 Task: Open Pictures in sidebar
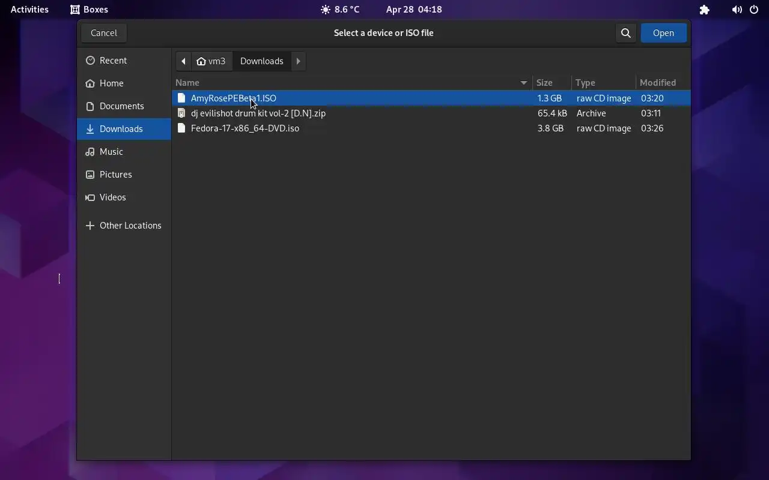[x=124, y=175]
